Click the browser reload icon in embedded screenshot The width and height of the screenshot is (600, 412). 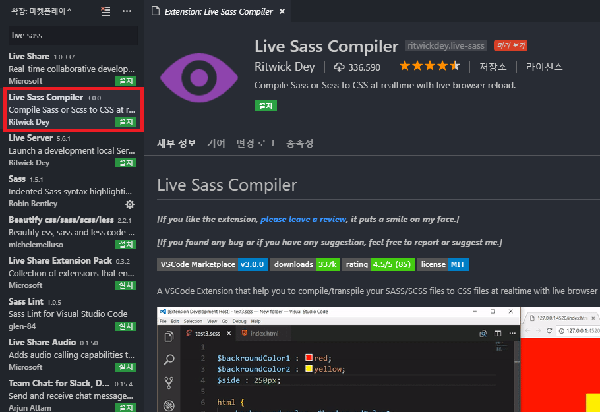(x=549, y=330)
